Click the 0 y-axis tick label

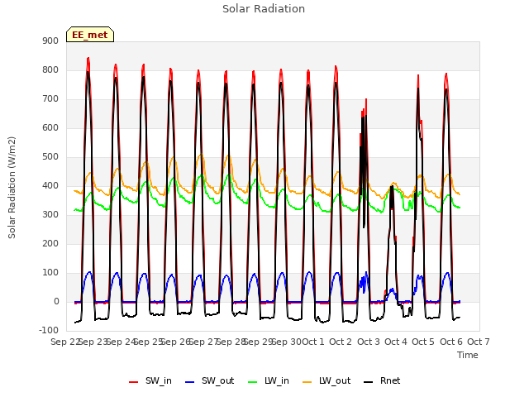56,301
